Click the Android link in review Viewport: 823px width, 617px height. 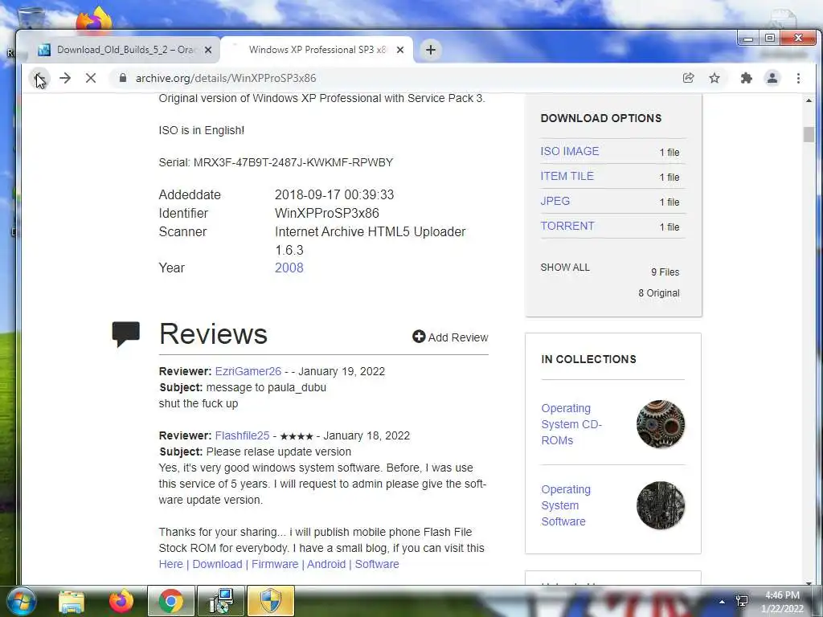point(326,564)
